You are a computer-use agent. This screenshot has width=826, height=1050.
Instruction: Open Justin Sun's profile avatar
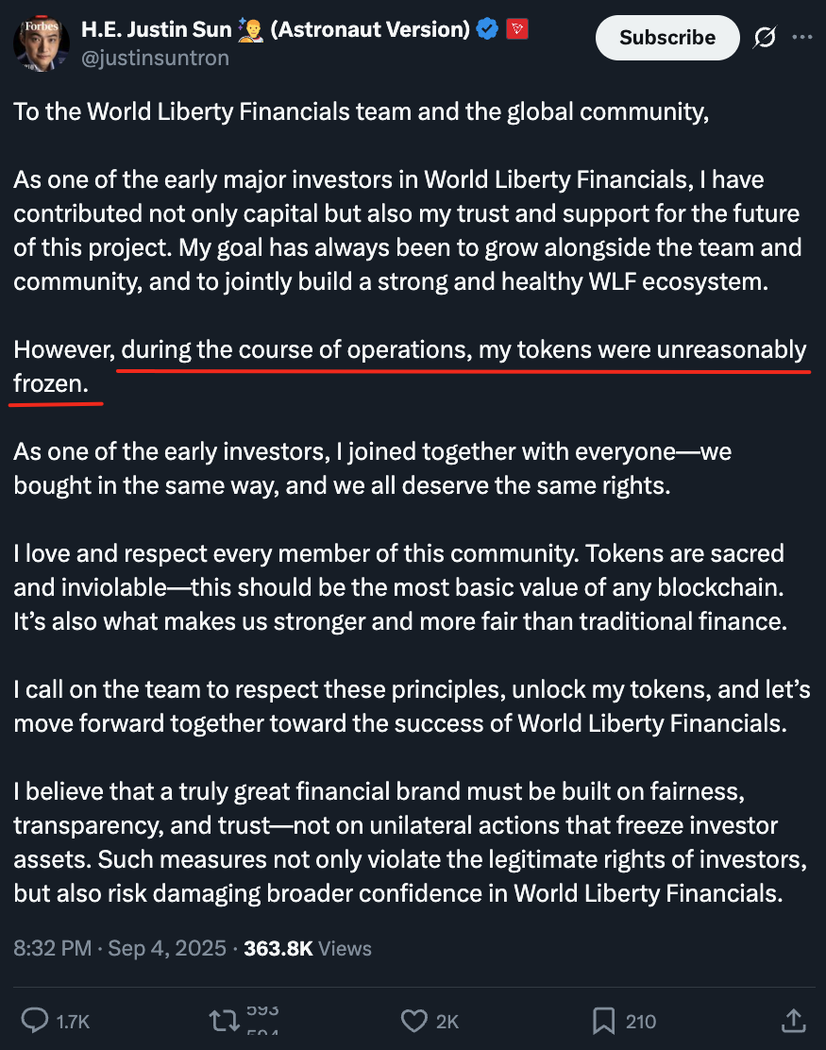coord(42,42)
